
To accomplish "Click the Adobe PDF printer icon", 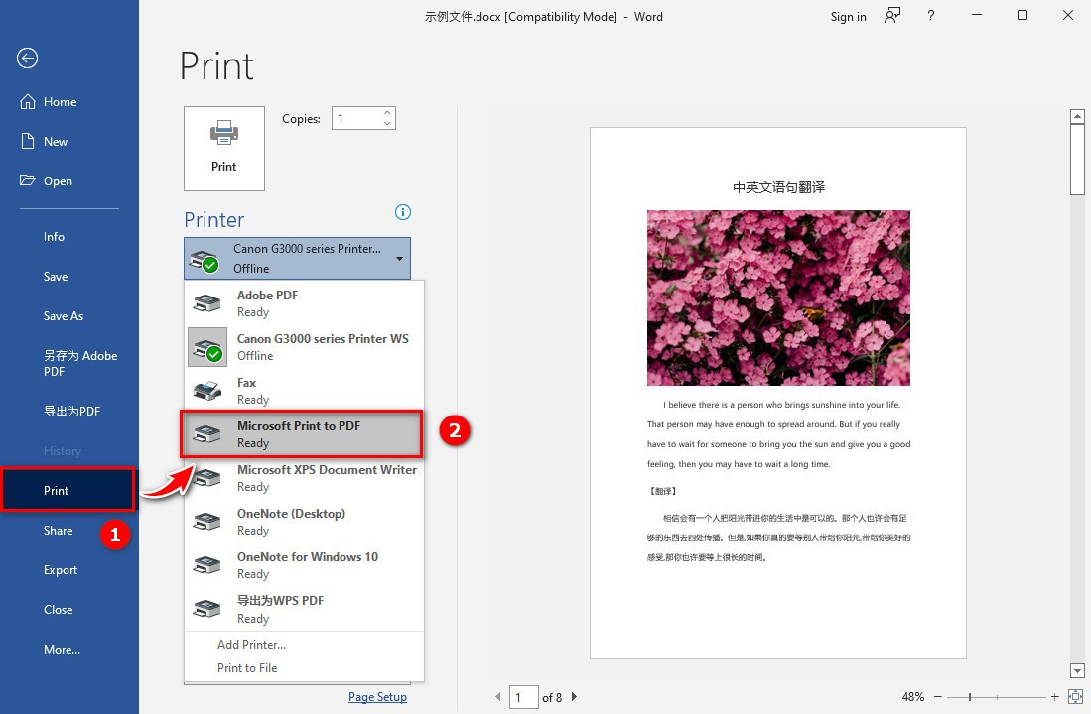I will point(207,302).
